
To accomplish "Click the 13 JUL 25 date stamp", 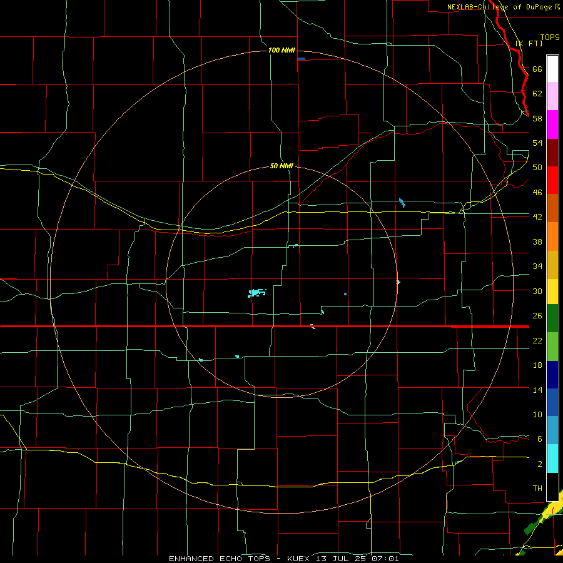I will coord(342,559).
